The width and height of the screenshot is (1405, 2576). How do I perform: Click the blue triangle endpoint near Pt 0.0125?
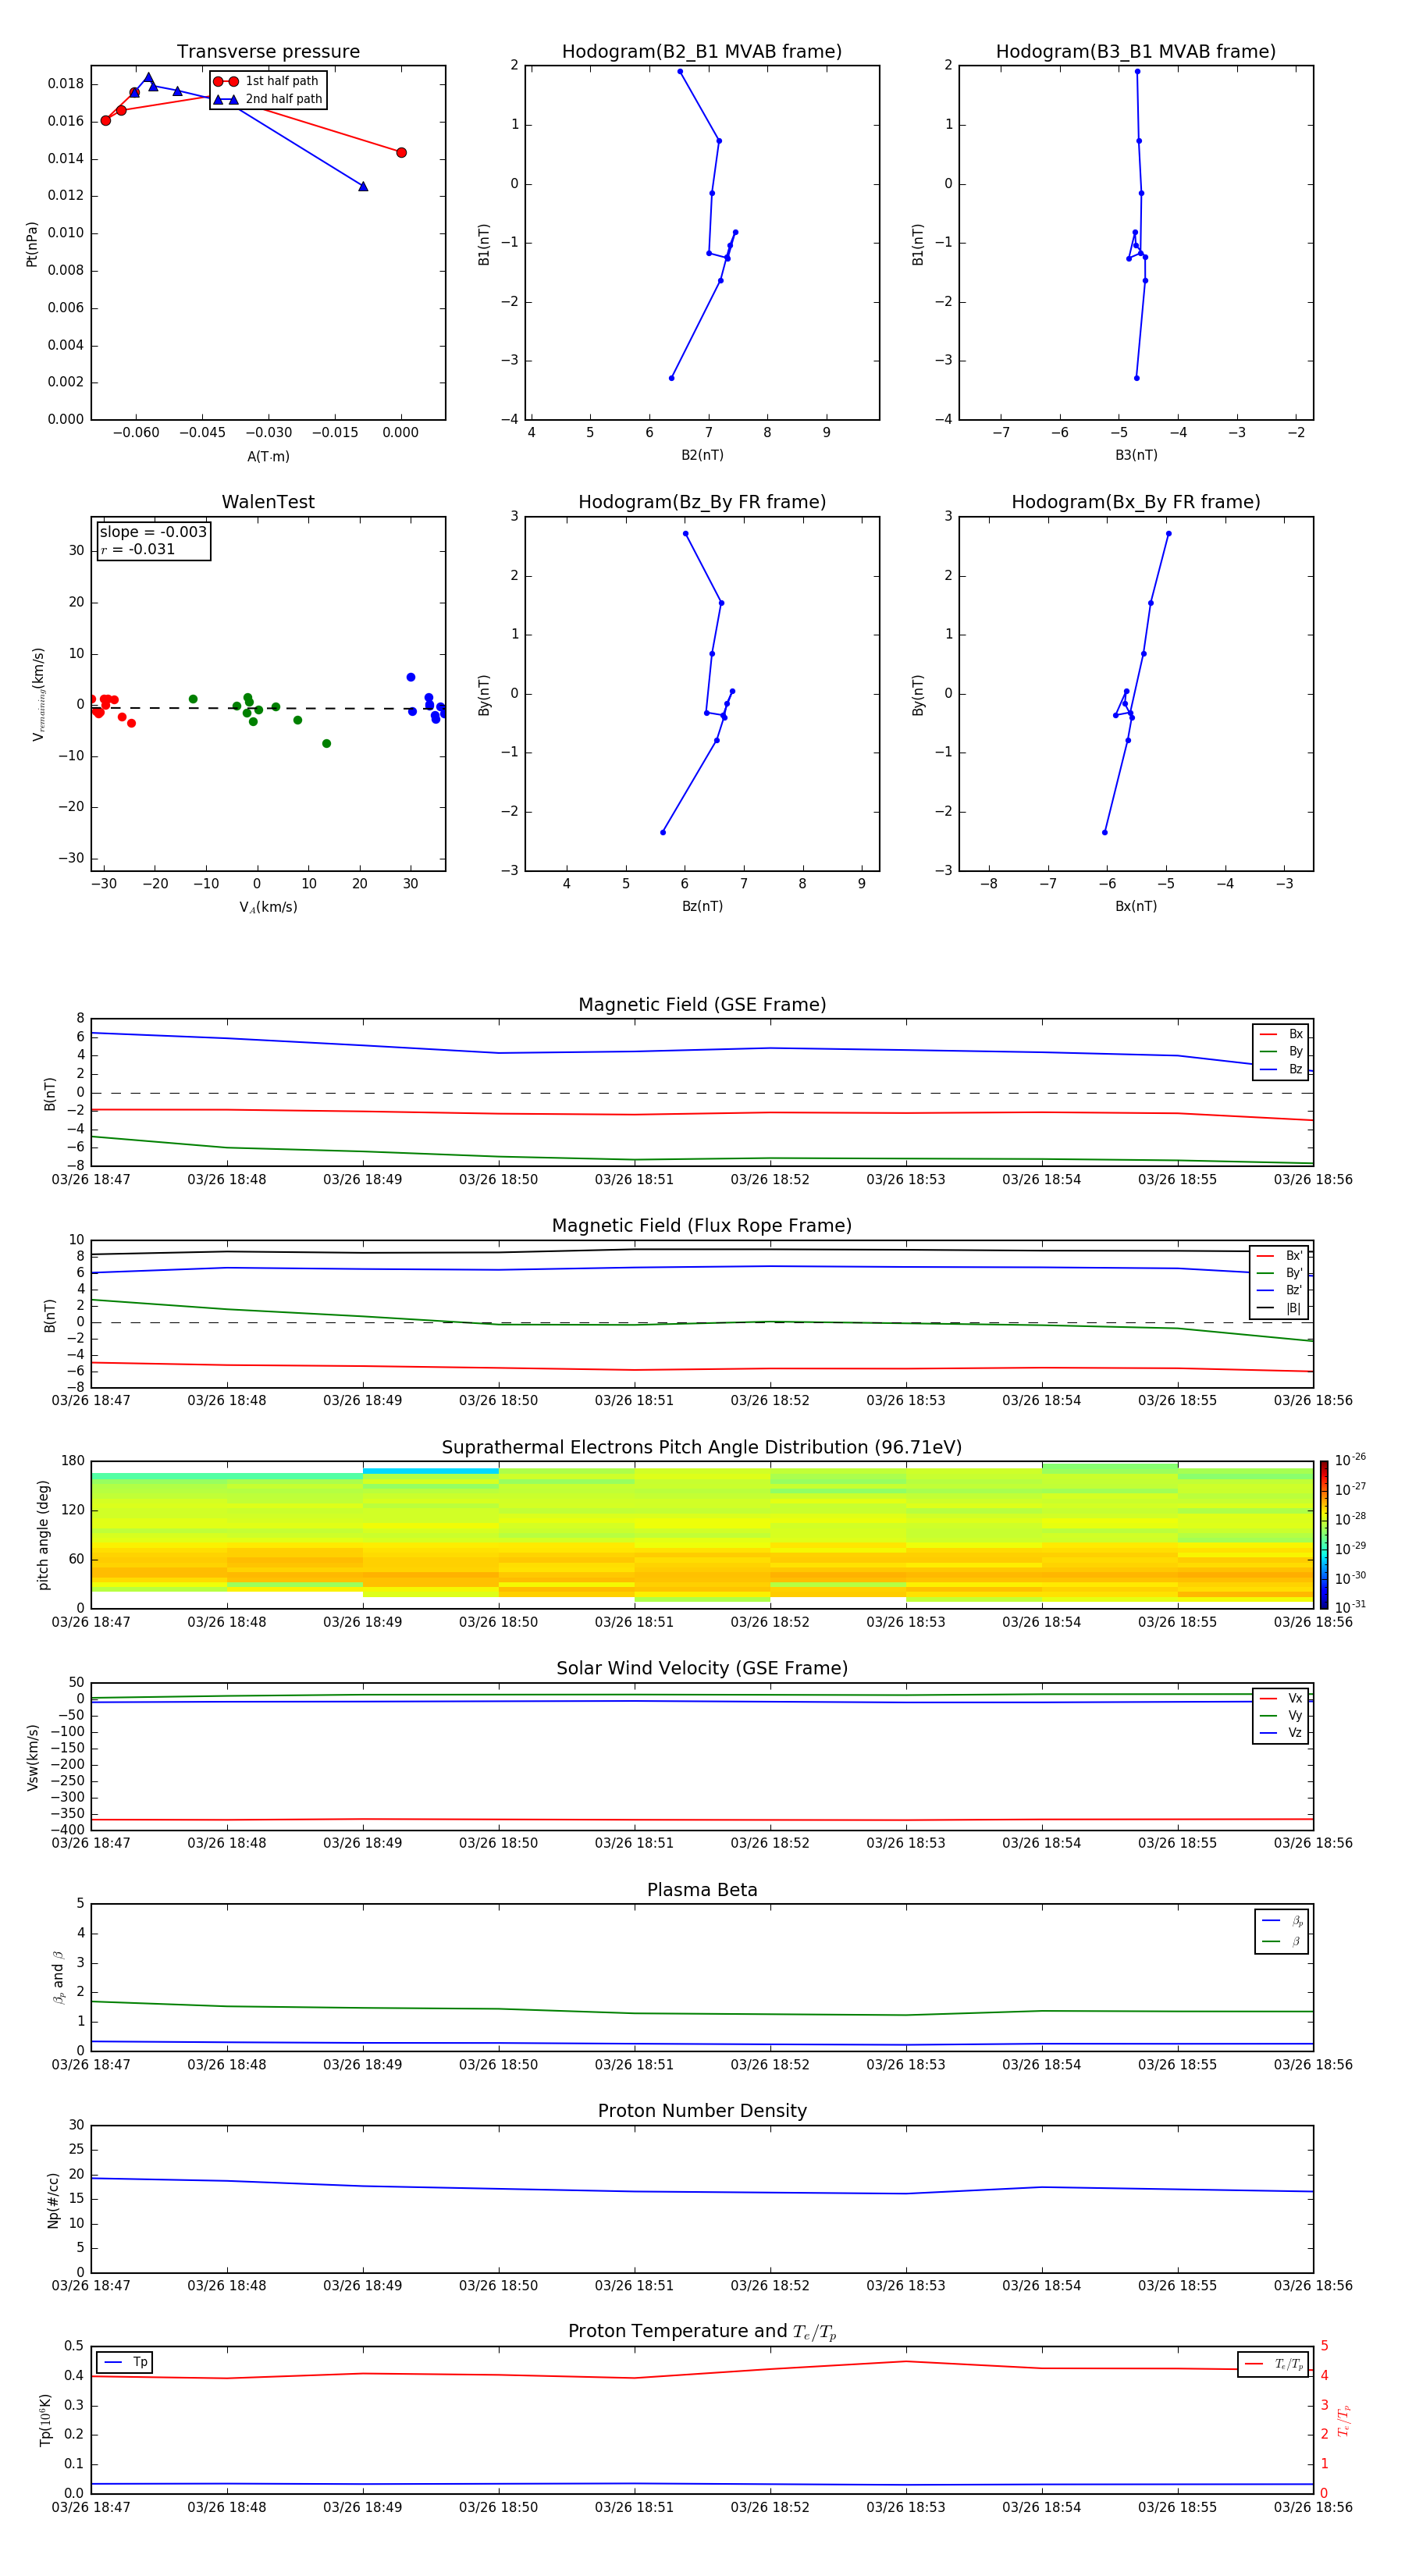(x=363, y=186)
